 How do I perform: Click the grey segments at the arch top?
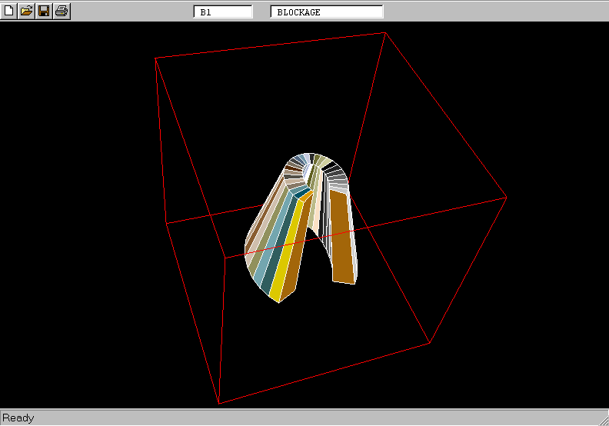335,175
